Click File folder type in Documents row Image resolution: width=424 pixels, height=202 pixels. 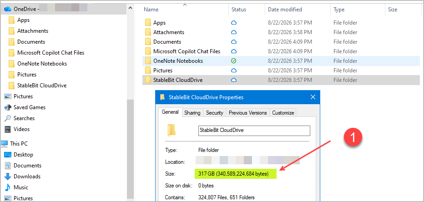coord(345,42)
